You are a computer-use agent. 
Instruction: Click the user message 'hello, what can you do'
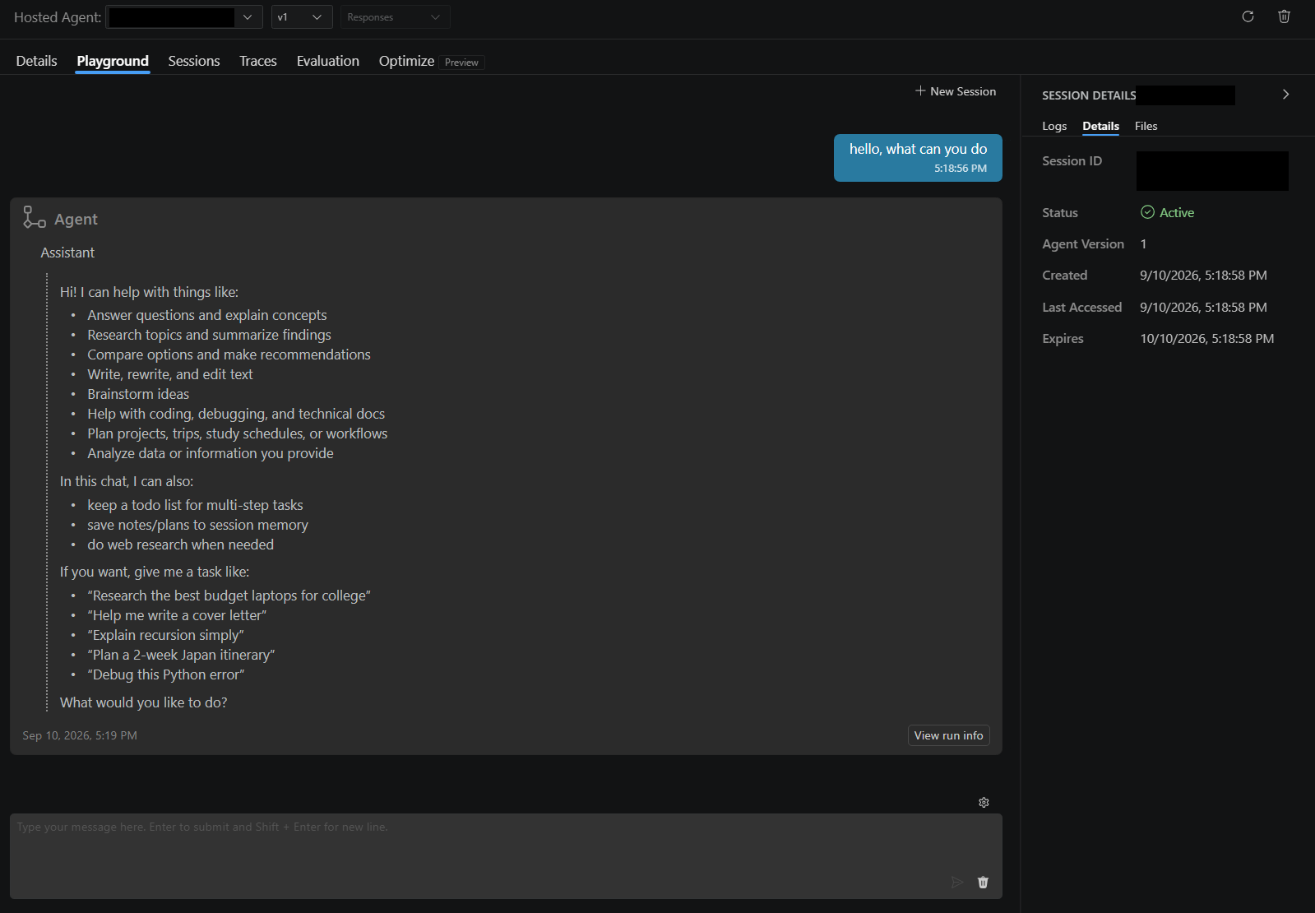coord(918,157)
